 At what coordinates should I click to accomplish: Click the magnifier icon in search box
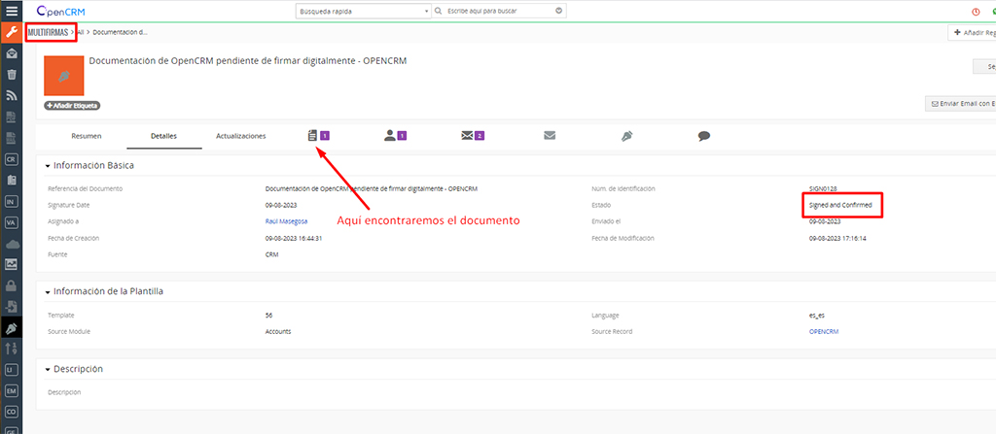(x=439, y=11)
